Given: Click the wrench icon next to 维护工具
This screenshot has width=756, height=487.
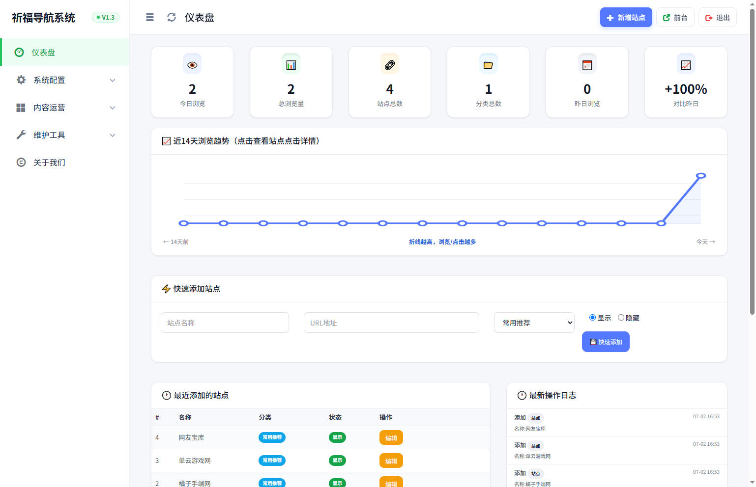Looking at the screenshot, I should click(21, 135).
